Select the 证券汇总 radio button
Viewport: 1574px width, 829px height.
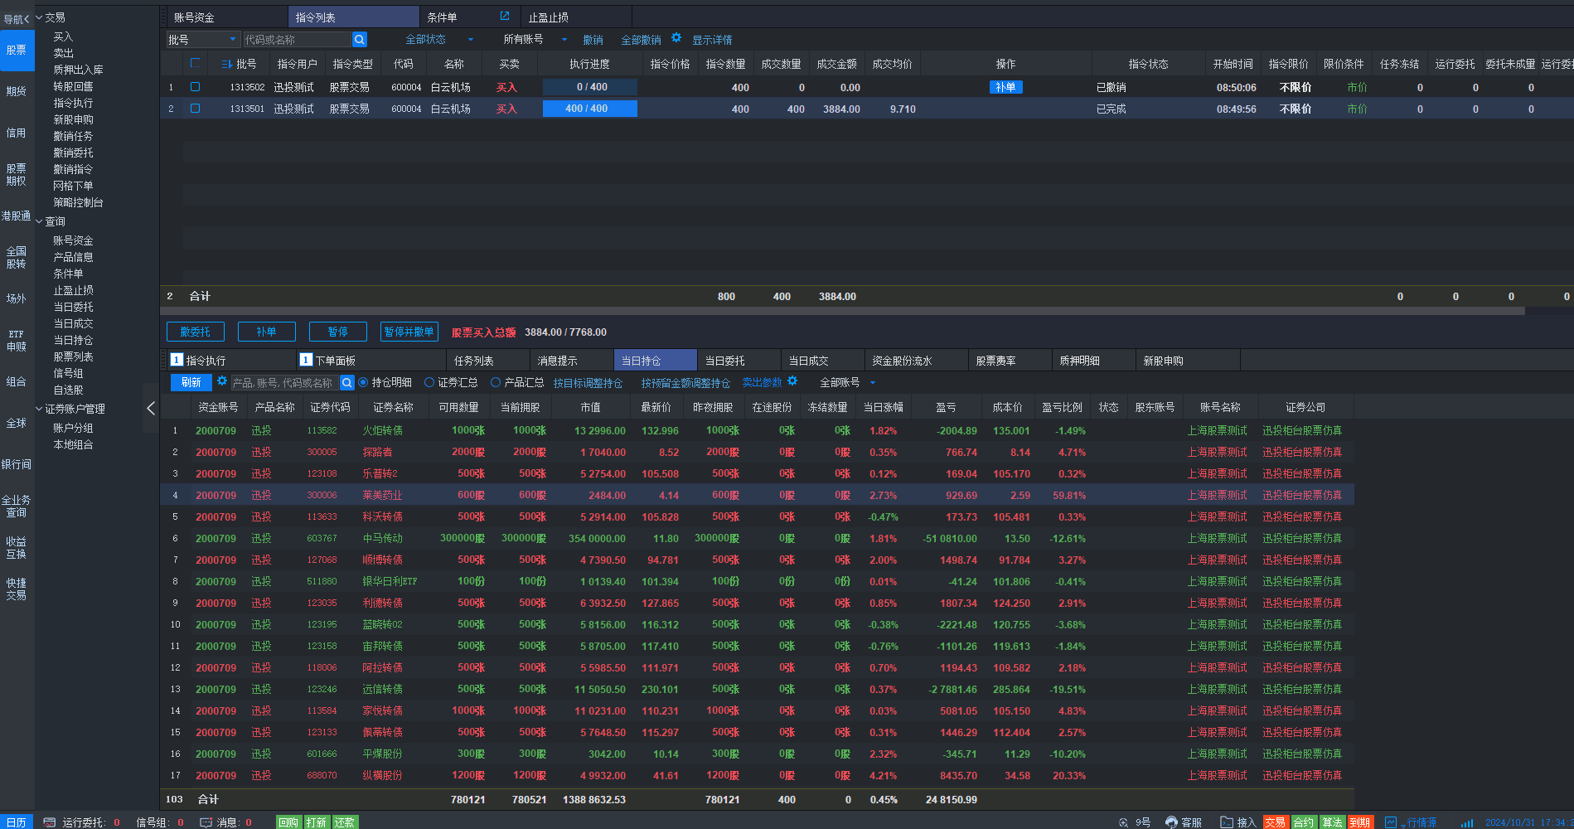point(429,383)
